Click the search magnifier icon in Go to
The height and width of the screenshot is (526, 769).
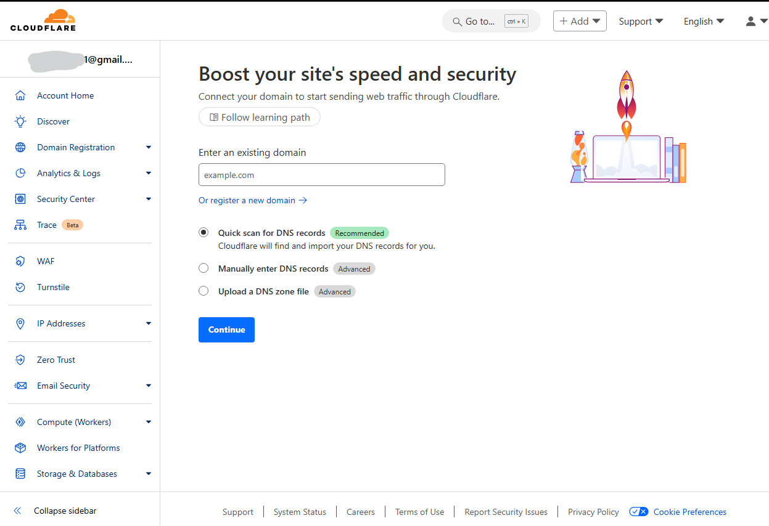[x=457, y=22]
